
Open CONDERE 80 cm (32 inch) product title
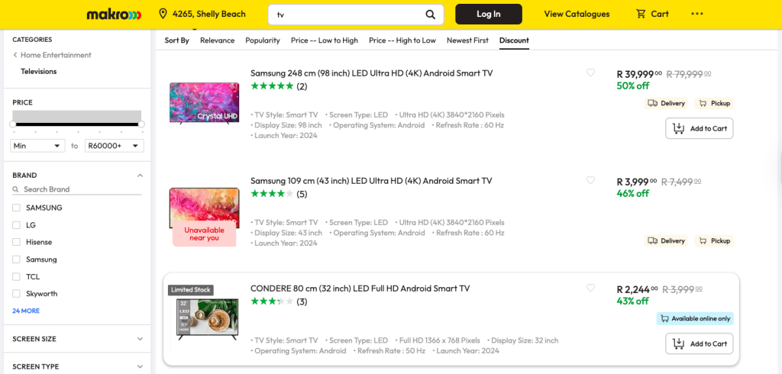click(x=360, y=289)
